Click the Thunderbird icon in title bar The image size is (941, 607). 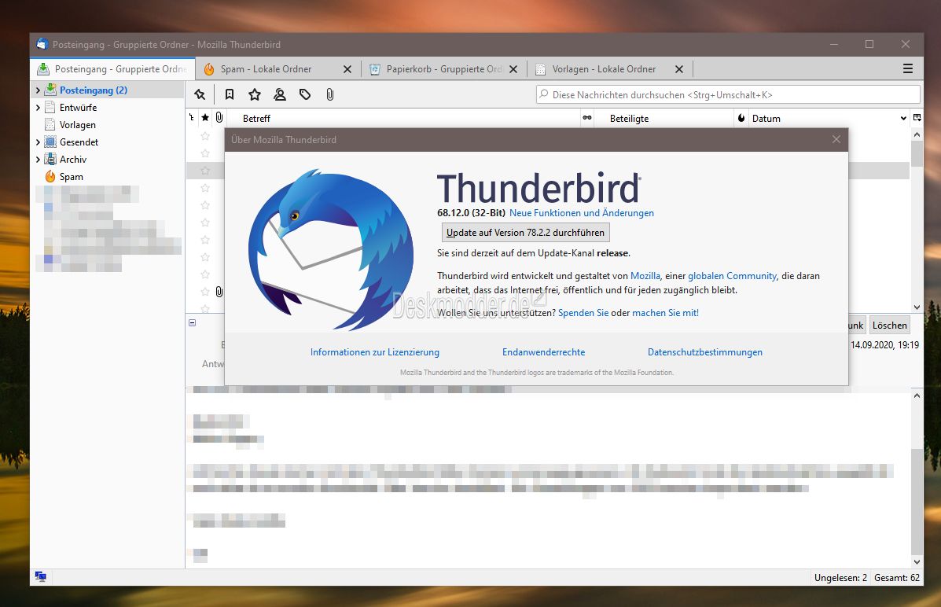tap(42, 44)
